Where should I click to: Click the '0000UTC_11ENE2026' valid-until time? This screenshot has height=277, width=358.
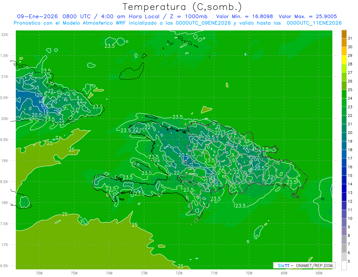(x=314, y=23)
